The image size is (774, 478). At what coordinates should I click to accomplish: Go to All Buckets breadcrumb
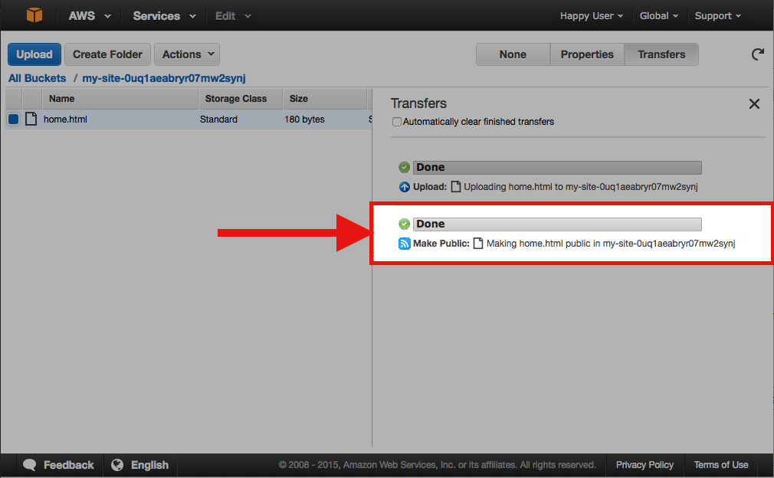coord(37,78)
